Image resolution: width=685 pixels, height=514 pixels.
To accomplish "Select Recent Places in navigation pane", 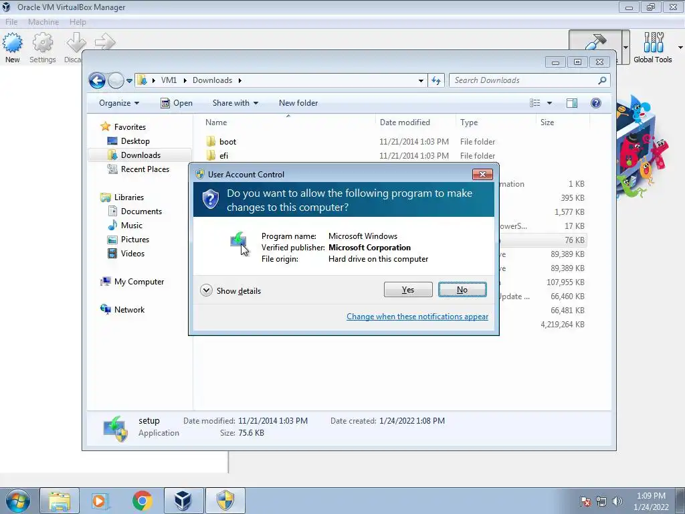I will pos(144,169).
